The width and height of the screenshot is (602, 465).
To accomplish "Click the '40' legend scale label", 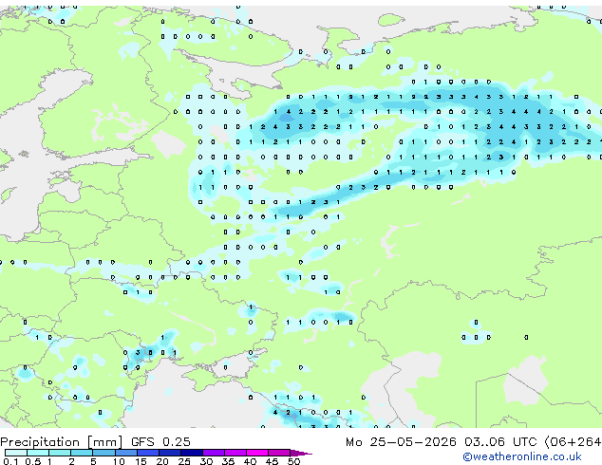I will click(250, 461).
